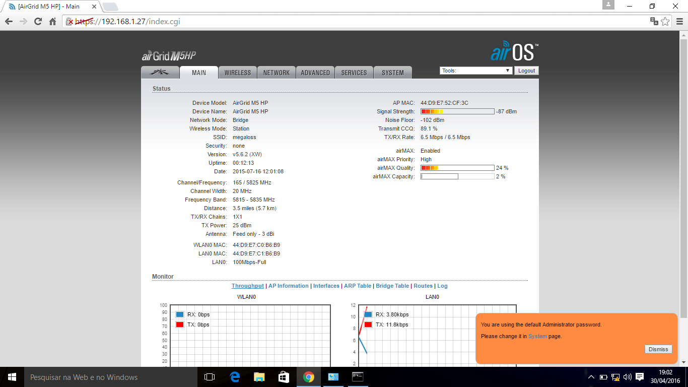Click the Chrome user profile icon

pos(608,5)
